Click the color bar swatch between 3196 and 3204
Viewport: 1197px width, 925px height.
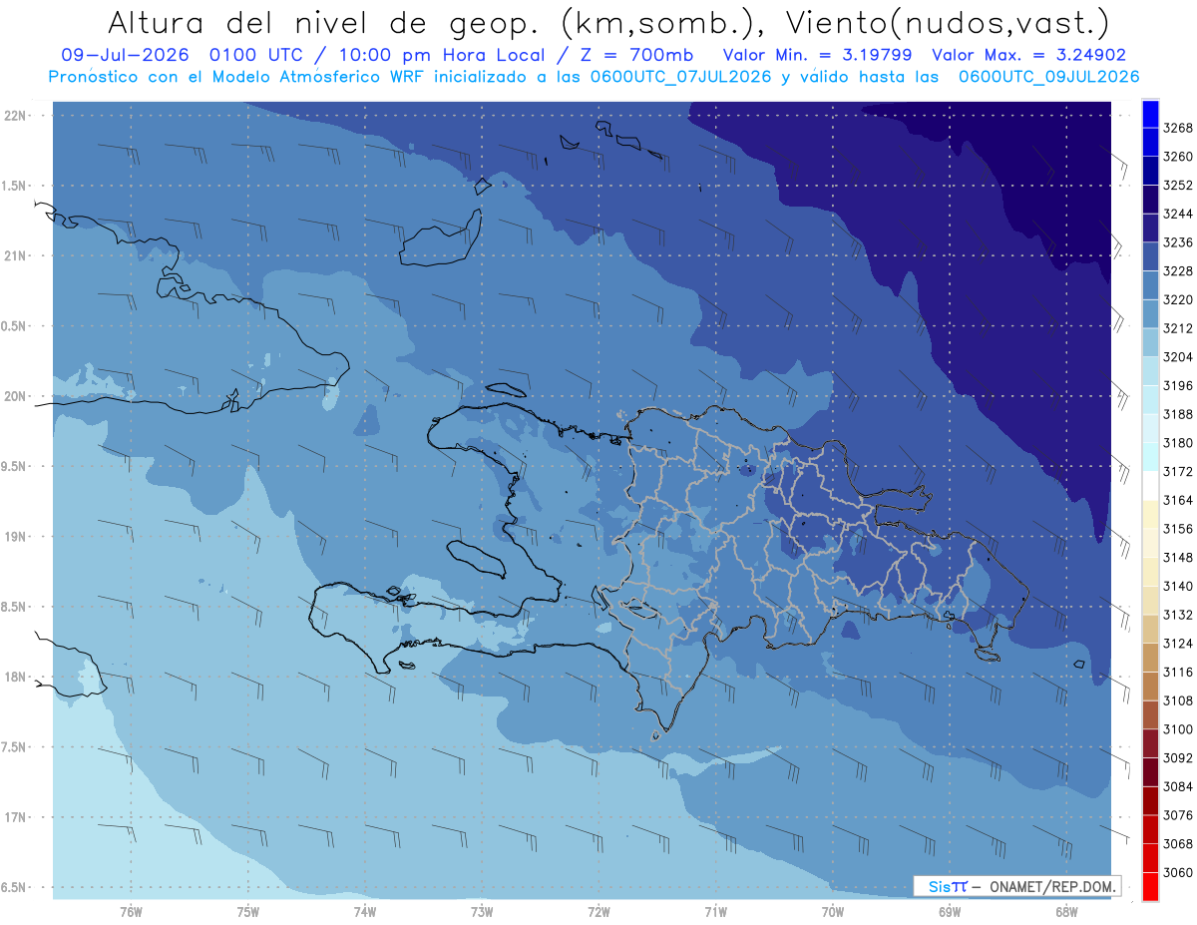click(1150, 371)
